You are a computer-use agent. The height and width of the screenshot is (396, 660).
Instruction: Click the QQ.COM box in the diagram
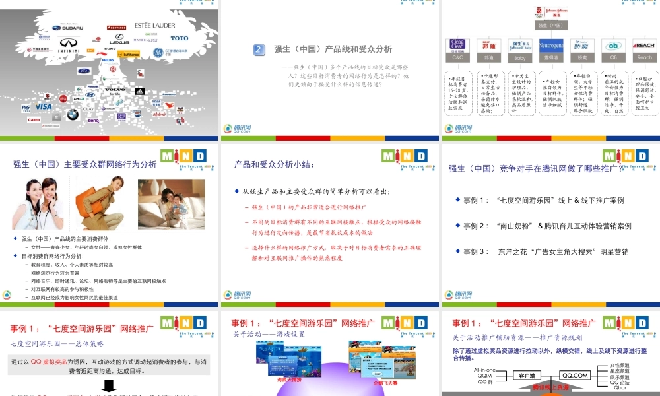575,376
